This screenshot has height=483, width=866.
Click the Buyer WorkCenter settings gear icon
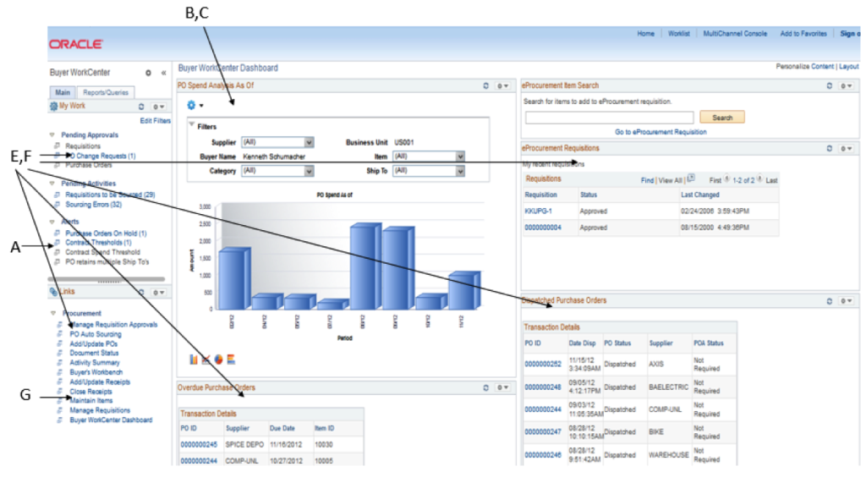click(x=148, y=74)
